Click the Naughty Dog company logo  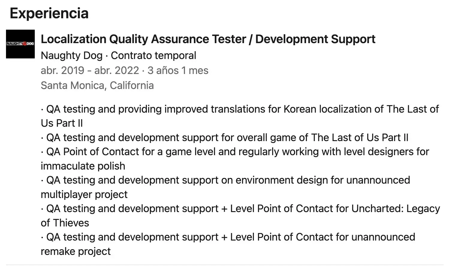20,44
